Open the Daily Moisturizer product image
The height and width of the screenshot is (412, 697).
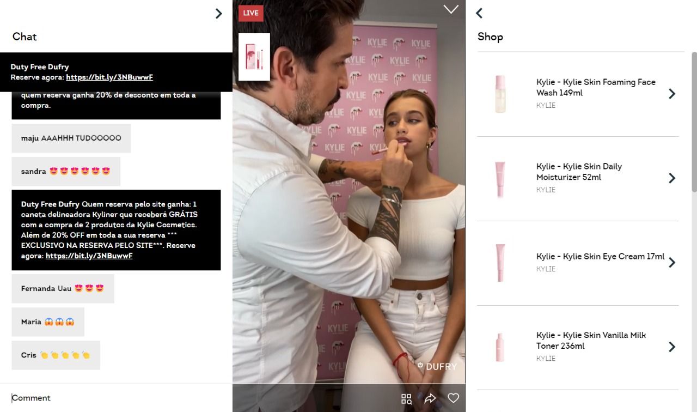pos(500,179)
